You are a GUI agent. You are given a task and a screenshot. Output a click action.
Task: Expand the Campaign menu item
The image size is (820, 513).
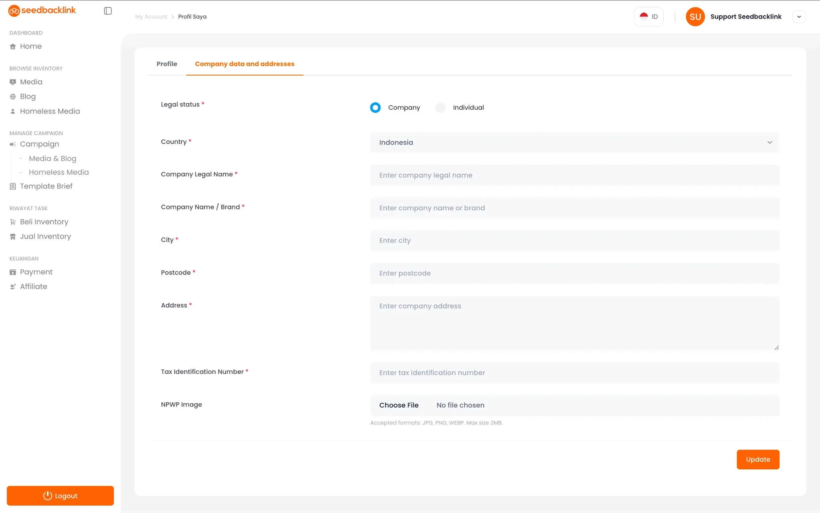40,144
